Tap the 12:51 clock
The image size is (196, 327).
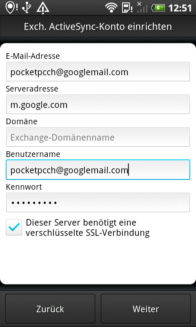click(x=180, y=8)
